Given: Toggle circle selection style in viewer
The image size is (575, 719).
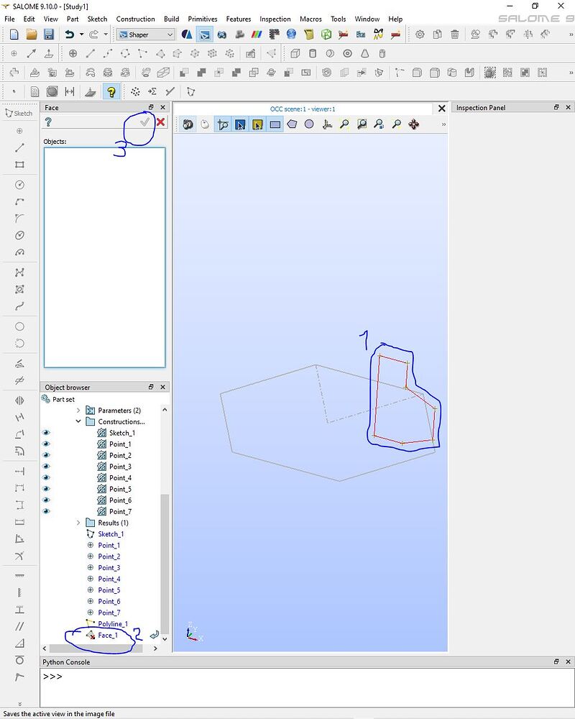Looking at the screenshot, I should [x=310, y=124].
